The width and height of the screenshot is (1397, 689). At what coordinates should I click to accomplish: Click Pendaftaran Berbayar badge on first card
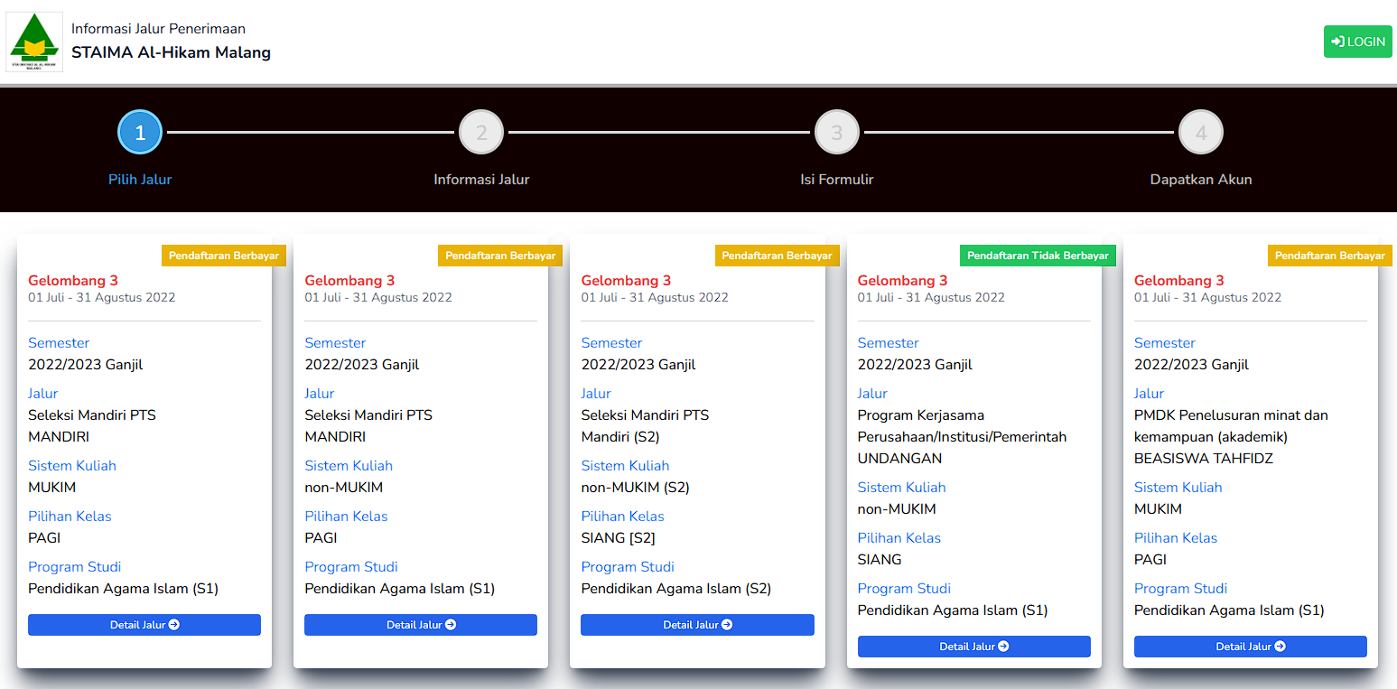tap(224, 256)
